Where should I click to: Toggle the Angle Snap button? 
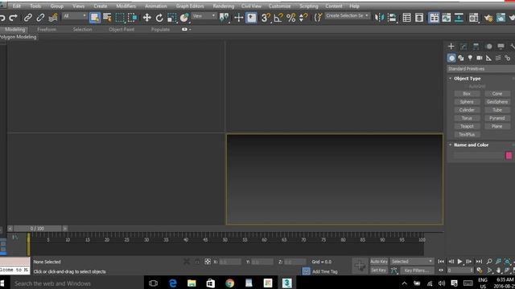tap(278, 18)
